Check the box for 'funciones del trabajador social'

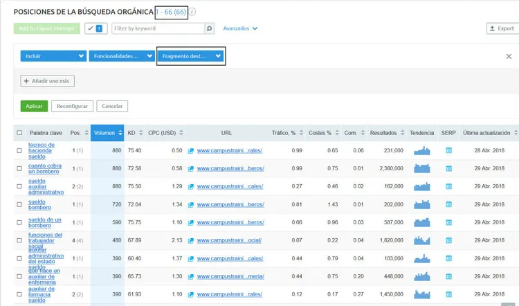19,240
